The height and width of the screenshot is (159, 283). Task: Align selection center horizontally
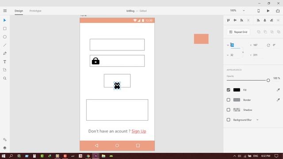[265, 20]
